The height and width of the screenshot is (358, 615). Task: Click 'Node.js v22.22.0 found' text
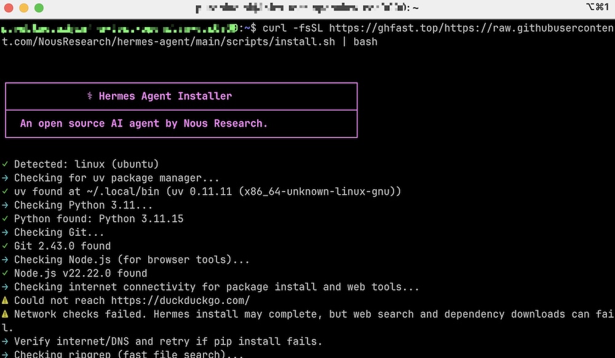point(81,273)
